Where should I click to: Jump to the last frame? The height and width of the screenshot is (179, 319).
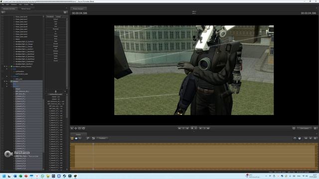click(x=208, y=128)
